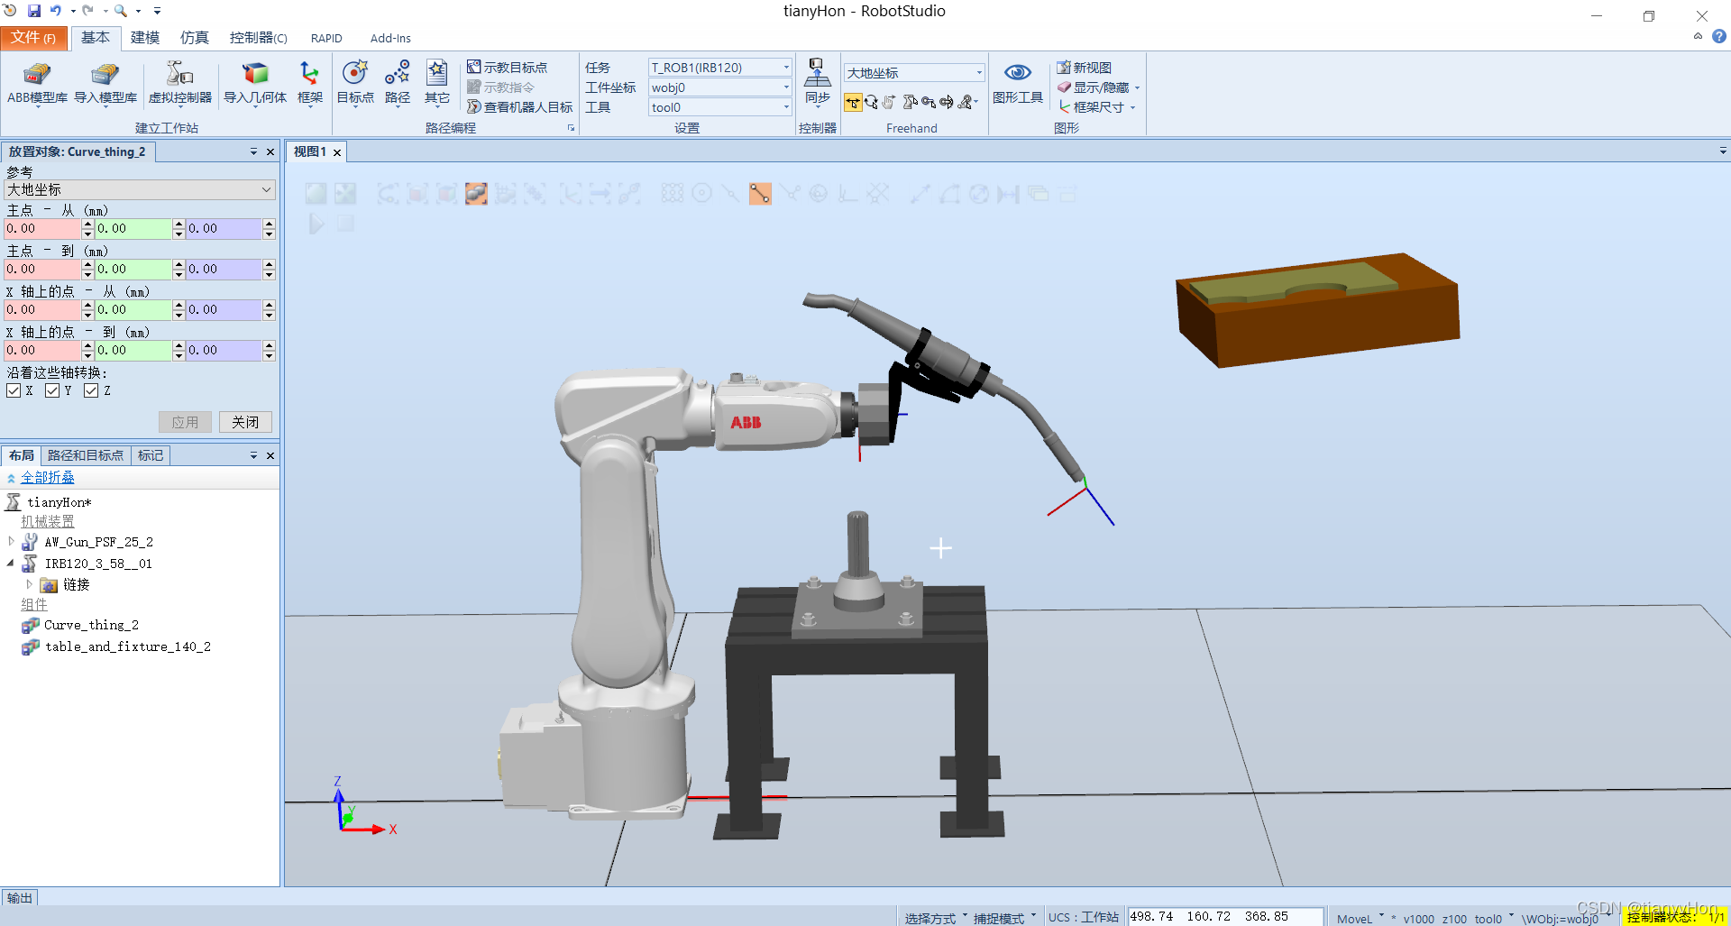Screen dimensions: 1731x926
Task: Click the Collapse all (全部折叠) link
Action: click(48, 478)
